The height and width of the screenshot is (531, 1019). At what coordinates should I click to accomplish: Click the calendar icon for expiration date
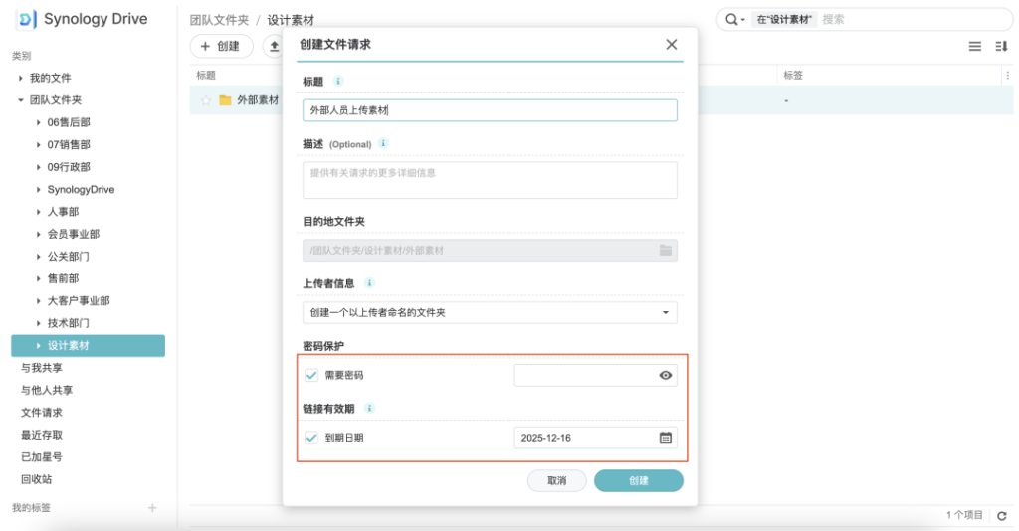(666, 438)
